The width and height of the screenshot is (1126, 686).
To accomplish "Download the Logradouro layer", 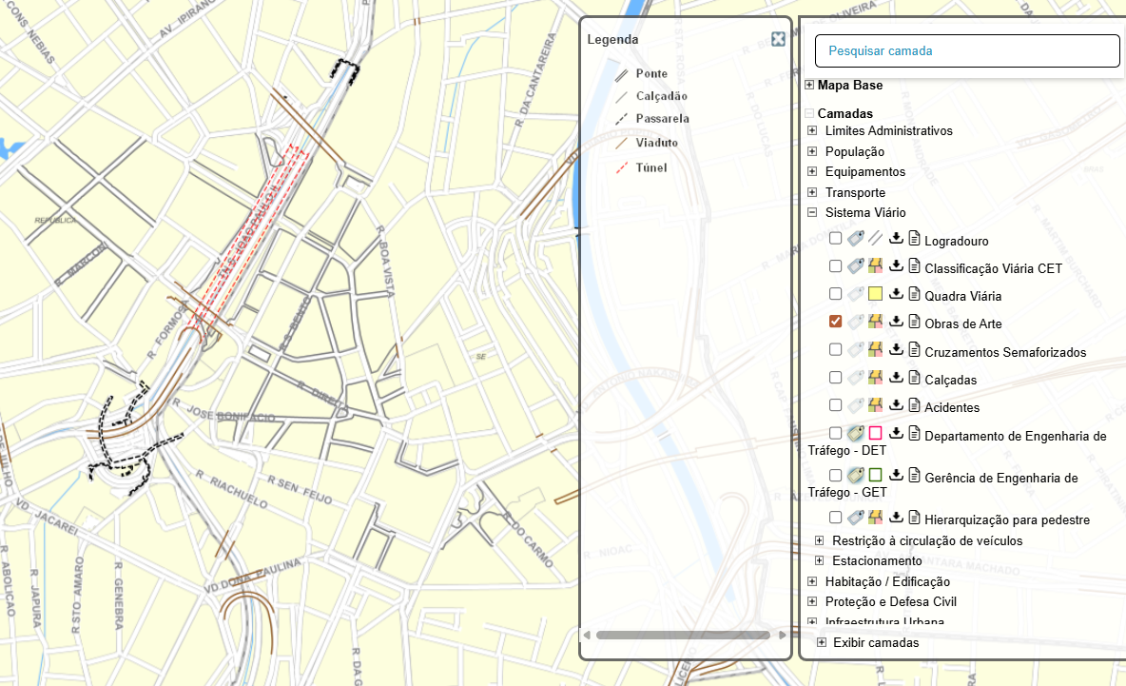I will click(x=896, y=239).
